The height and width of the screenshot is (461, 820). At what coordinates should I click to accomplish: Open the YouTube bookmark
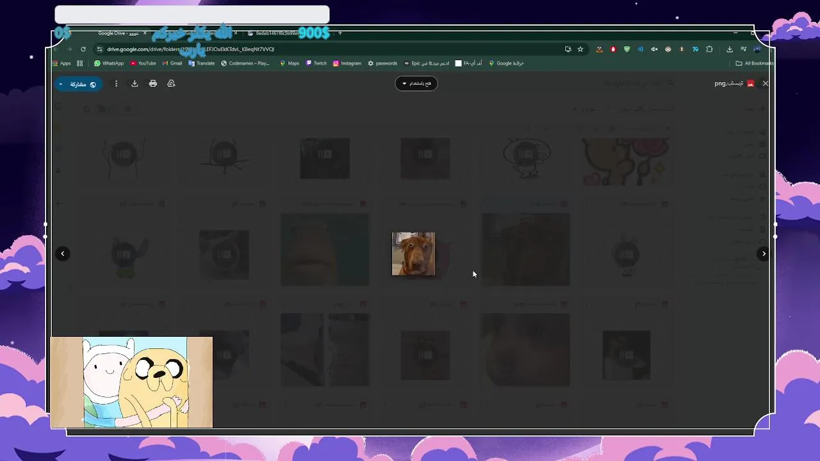(x=143, y=63)
